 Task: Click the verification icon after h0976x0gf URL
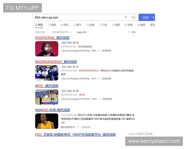[x=99, y=51]
